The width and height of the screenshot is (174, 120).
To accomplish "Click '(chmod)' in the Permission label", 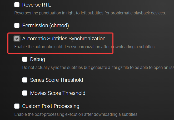I will point(59,25).
